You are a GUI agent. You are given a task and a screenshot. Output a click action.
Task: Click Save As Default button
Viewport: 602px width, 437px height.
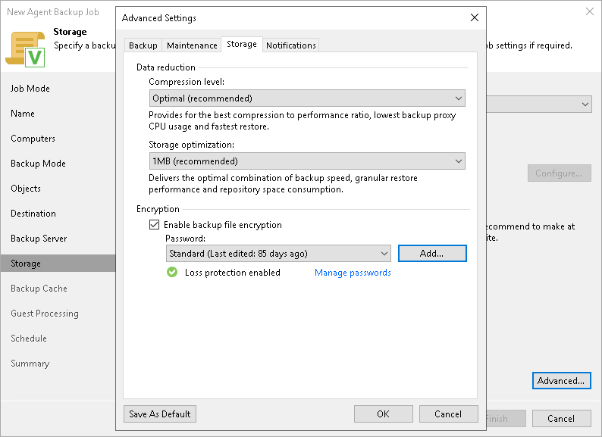coord(160,414)
